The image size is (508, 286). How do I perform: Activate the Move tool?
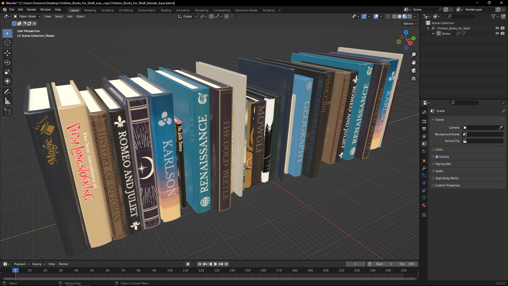pyautogui.click(x=7, y=53)
